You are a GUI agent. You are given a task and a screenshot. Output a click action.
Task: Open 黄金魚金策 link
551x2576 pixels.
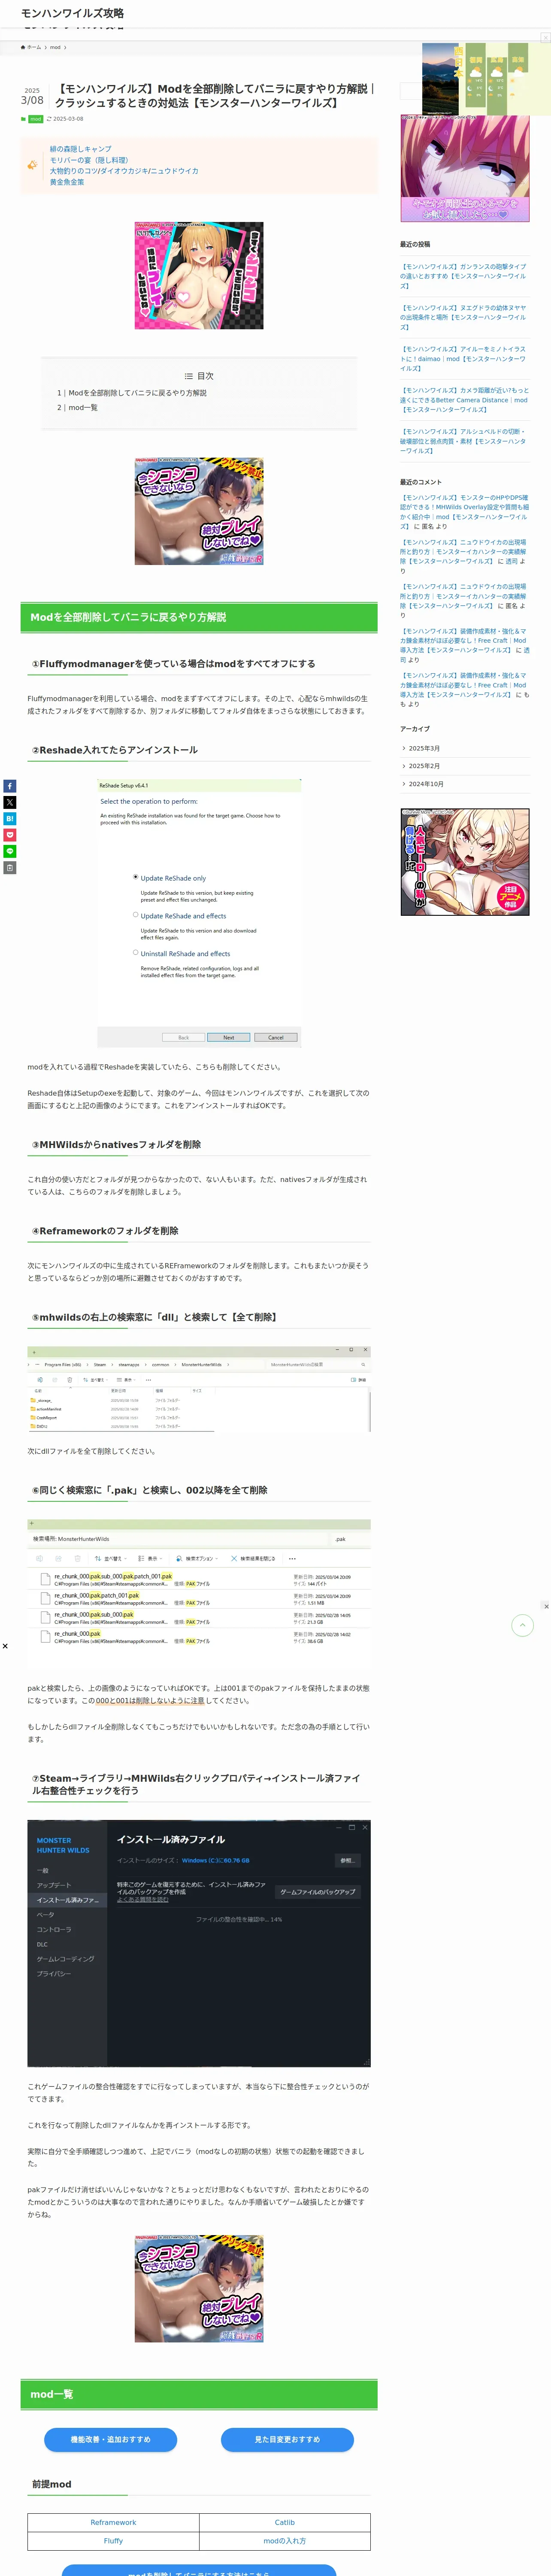[67, 182]
